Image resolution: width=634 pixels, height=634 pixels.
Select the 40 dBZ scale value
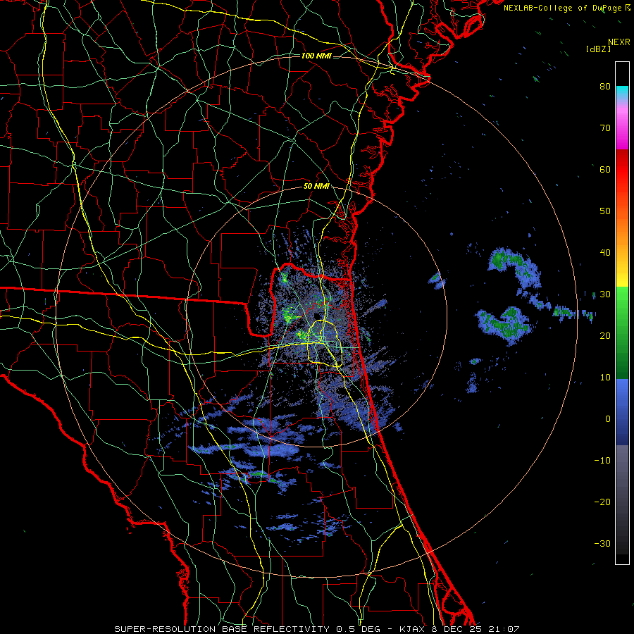(x=605, y=253)
